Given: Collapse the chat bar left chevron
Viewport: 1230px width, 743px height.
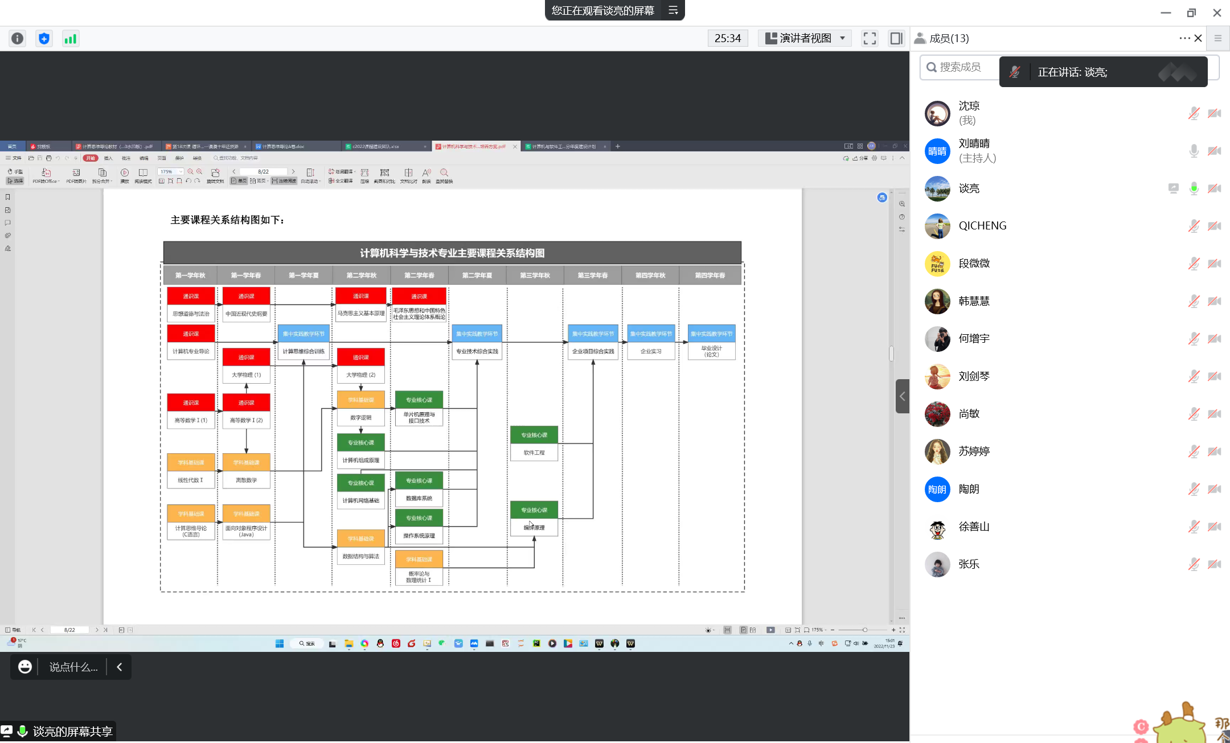Looking at the screenshot, I should (x=120, y=667).
